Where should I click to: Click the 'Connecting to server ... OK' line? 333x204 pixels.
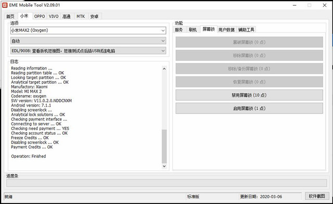point(36,124)
